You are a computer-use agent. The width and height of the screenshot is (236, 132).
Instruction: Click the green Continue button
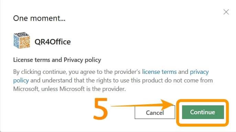click(203, 112)
